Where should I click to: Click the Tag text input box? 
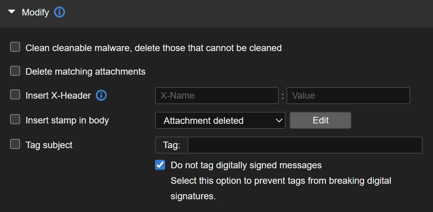pos(305,145)
